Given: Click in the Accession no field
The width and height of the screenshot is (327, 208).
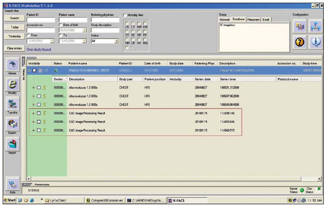Looking at the screenshot, I should (x=41, y=30).
